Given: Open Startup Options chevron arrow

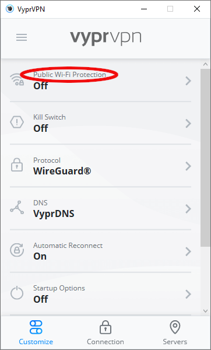Looking at the screenshot, I should 188,295.
